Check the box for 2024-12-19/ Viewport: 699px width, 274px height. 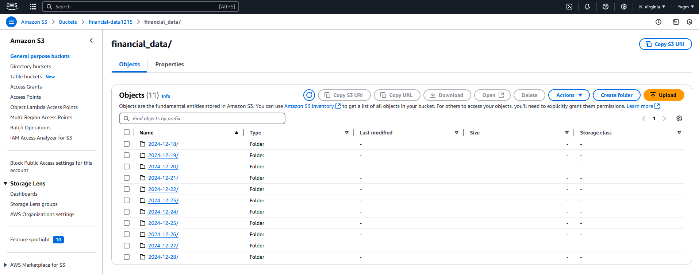tap(127, 155)
